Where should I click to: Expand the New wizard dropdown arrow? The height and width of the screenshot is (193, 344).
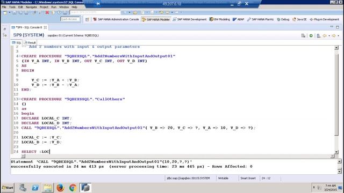pos(10,12)
